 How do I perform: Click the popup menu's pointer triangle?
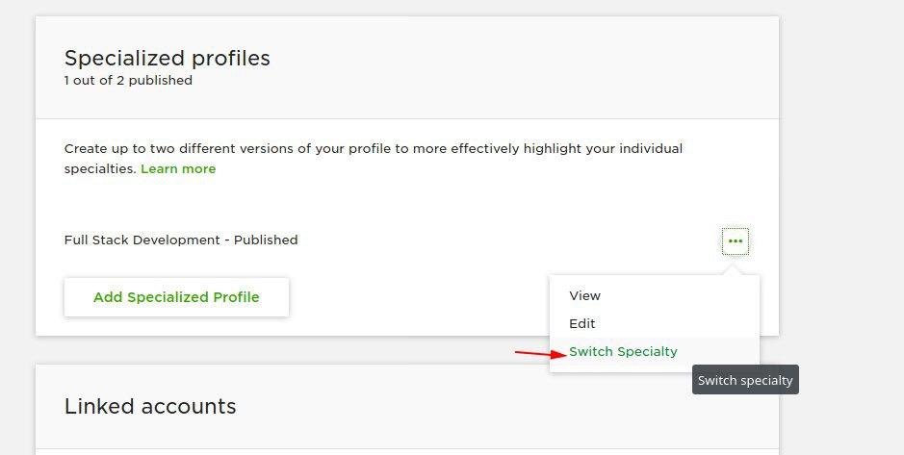[736, 270]
